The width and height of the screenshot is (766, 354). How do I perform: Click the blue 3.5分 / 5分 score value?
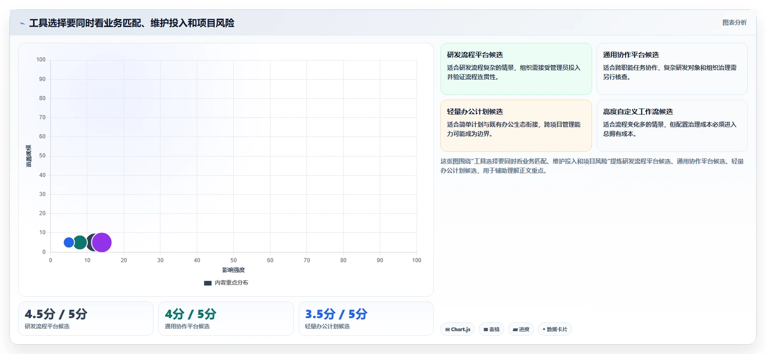point(336,314)
